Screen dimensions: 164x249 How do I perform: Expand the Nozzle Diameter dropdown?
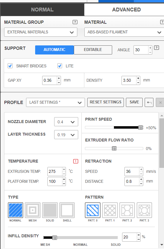click(x=66, y=122)
